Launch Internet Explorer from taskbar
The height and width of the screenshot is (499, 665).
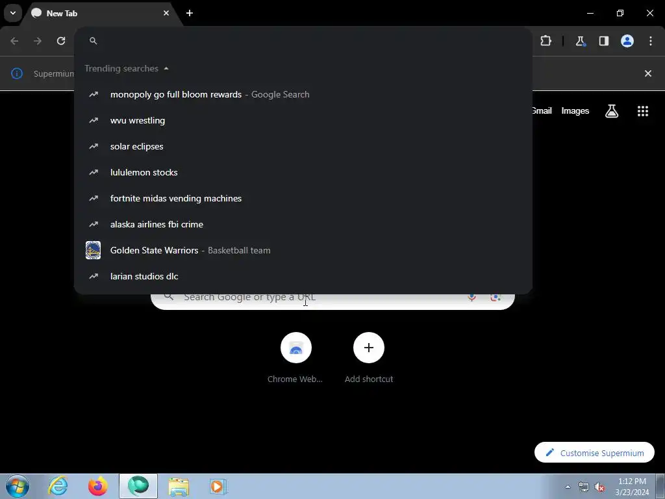pyautogui.click(x=58, y=486)
